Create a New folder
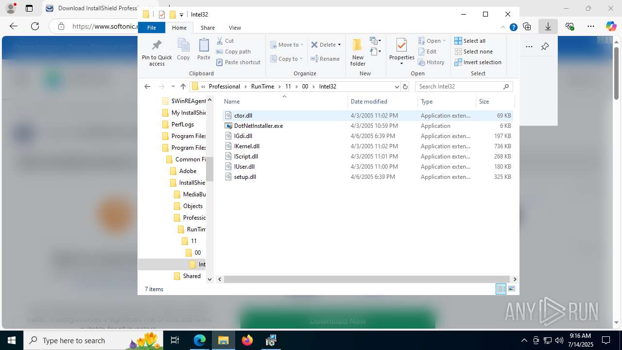This screenshot has height=350, width=622. point(358,52)
